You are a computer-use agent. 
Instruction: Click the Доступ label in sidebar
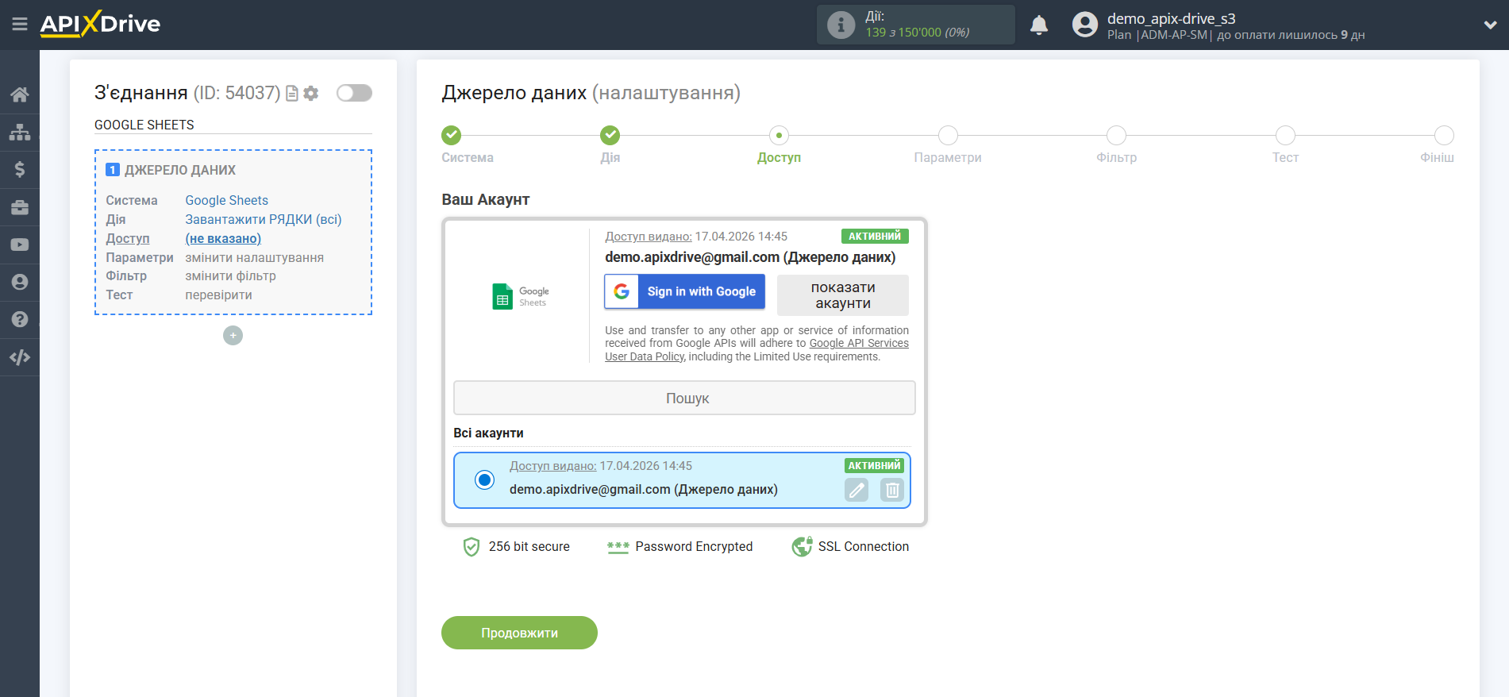click(127, 238)
